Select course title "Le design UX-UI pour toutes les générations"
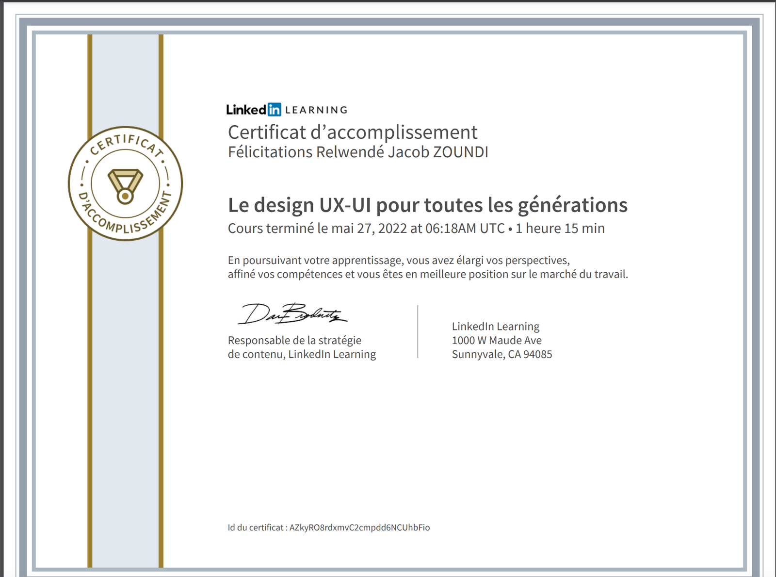 (x=428, y=205)
